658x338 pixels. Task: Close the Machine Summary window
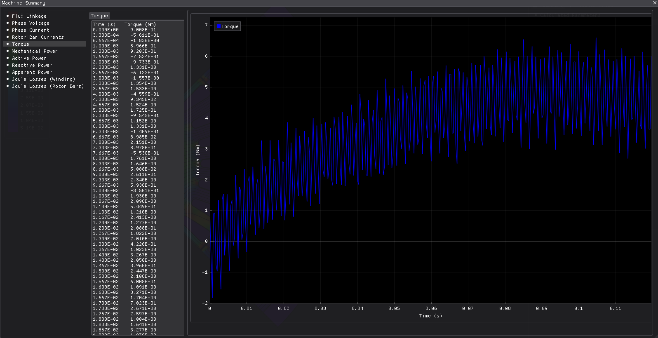(655, 3)
